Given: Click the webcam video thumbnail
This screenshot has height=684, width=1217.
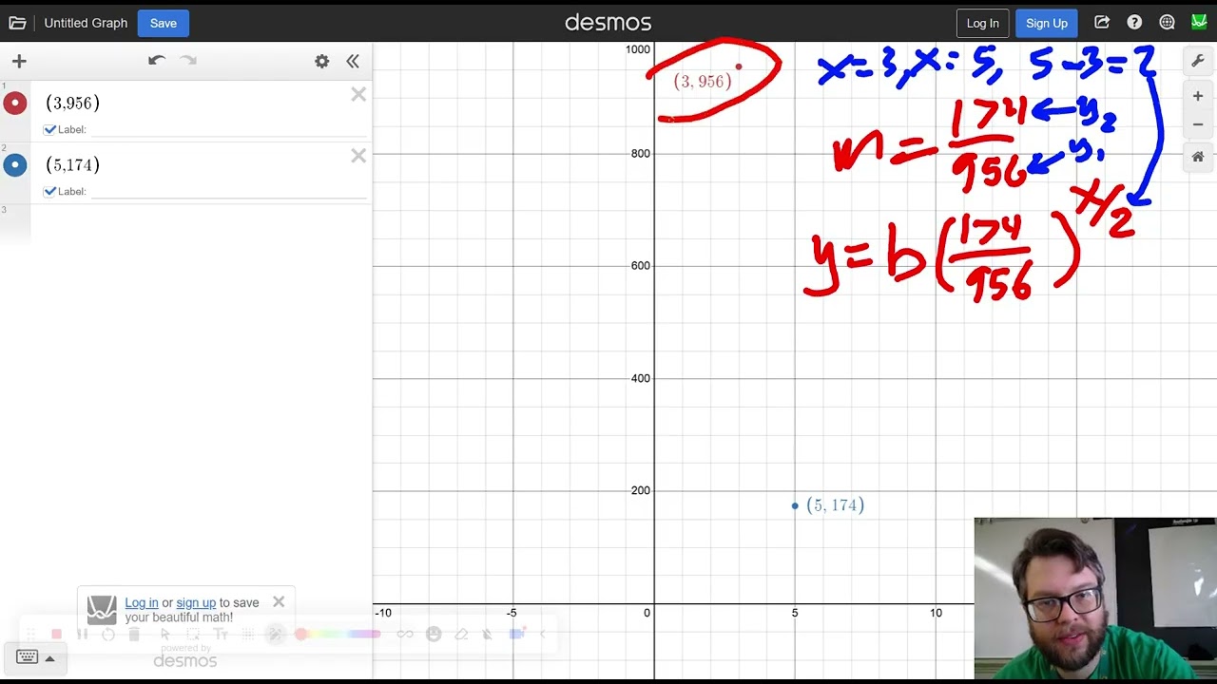Looking at the screenshot, I should (x=1095, y=598).
